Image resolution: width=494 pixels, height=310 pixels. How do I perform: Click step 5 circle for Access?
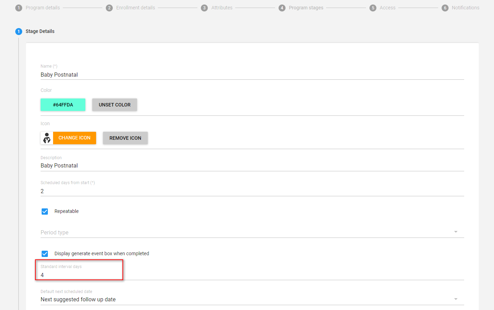point(373,8)
